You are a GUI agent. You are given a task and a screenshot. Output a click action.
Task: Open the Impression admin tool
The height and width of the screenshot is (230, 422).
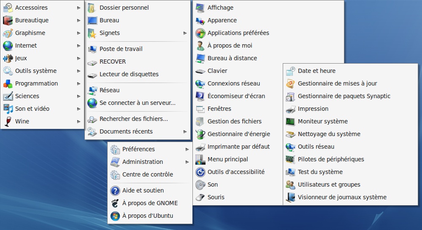pyautogui.click(x=350, y=109)
